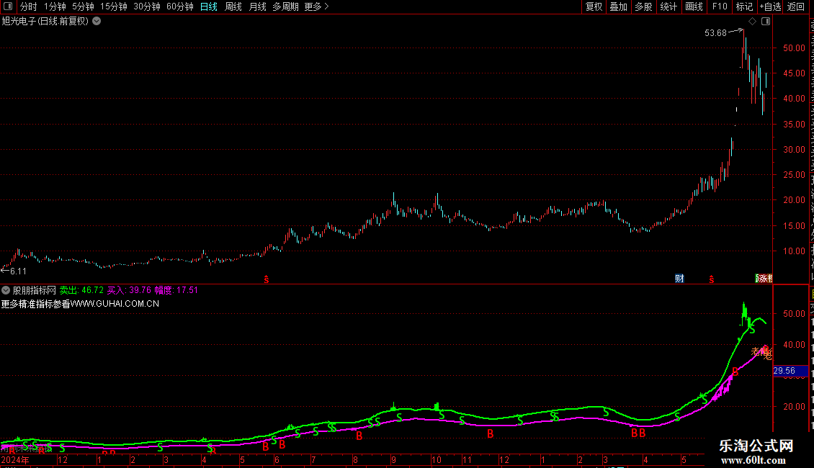Open the F10 company info button
This screenshot has height=468, width=814.
pyautogui.click(x=720, y=6)
